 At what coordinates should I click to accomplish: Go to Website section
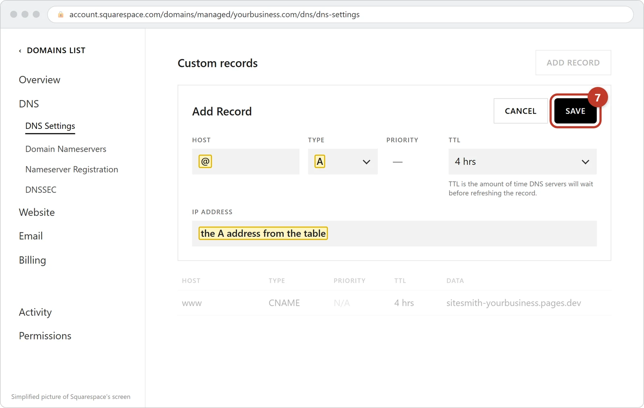(x=37, y=212)
